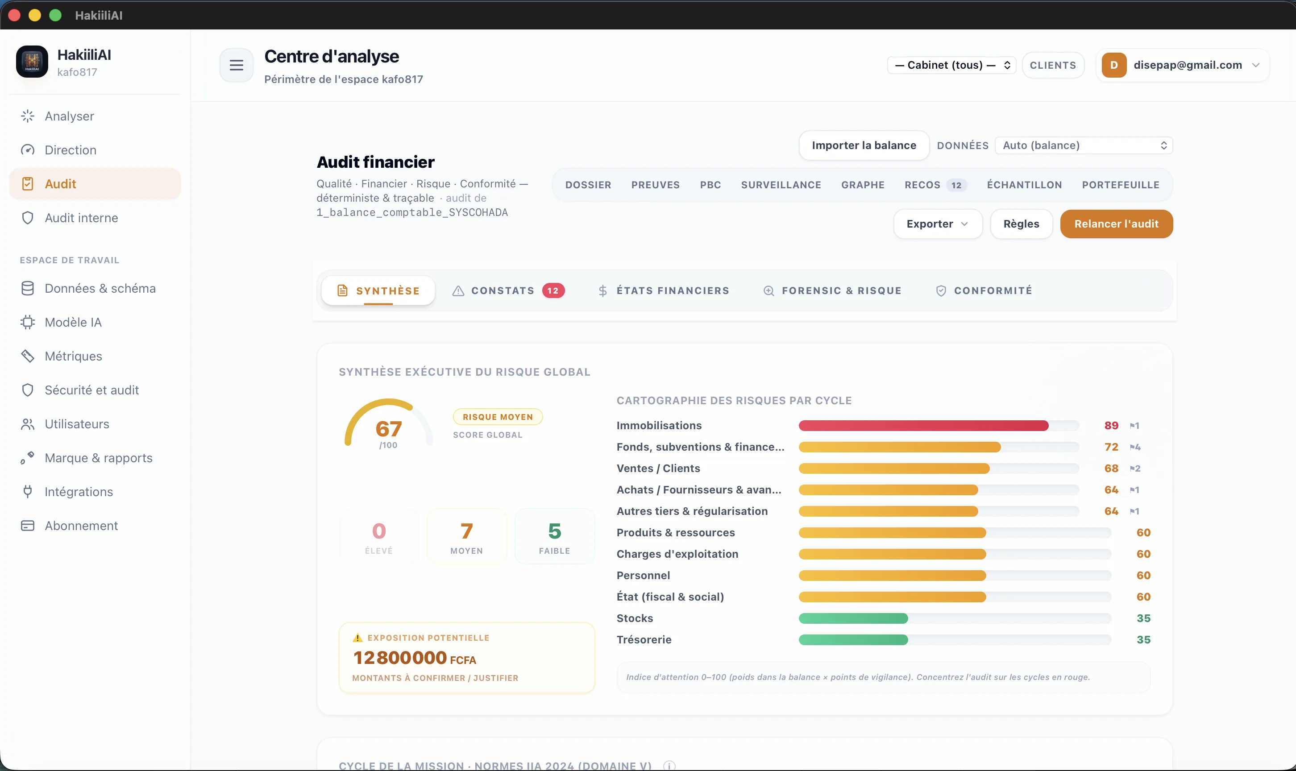The height and width of the screenshot is (771, 1296).
Task: Open the Surveillance section
Action: pos(781,185)
